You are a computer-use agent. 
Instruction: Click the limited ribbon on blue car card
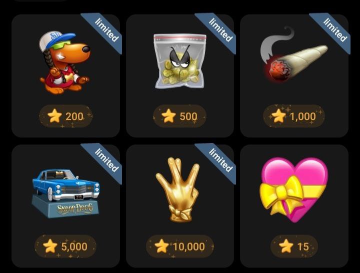tap(106, 160)
